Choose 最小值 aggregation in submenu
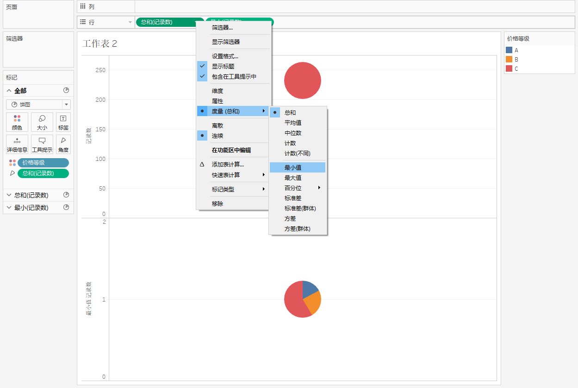 (x=298, y=168)
